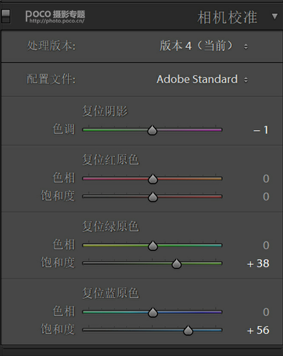Click the blue primary 色相 slider handle
Image resolution: width=283 pixels, height=356 pixels.
coord(153,313)
